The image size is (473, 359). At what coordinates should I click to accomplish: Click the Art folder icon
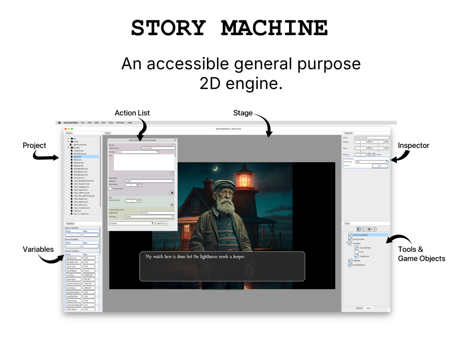pyautogui.click(x=72, y=138)
